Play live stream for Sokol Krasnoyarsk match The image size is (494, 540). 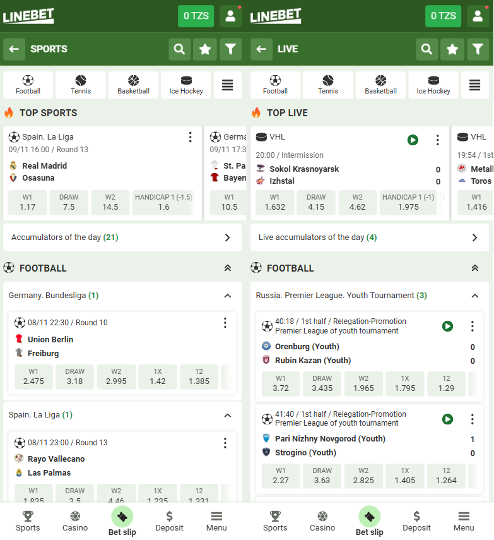coord(413,140)
